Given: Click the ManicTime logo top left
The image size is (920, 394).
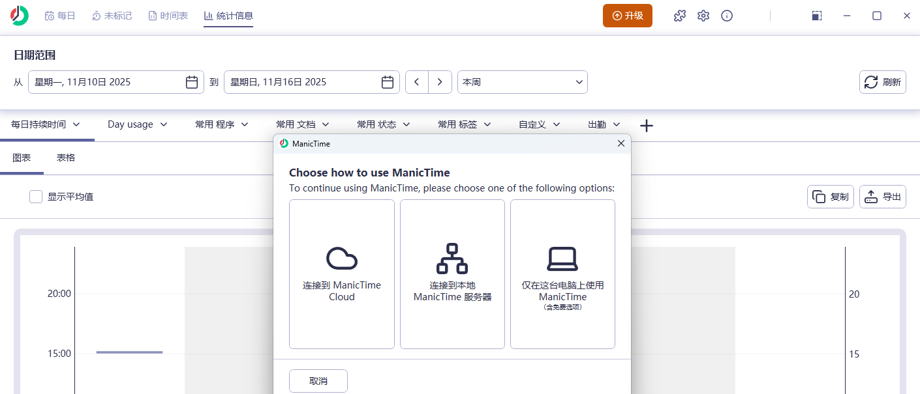Looking at the screenshot, I should (18, 15).
